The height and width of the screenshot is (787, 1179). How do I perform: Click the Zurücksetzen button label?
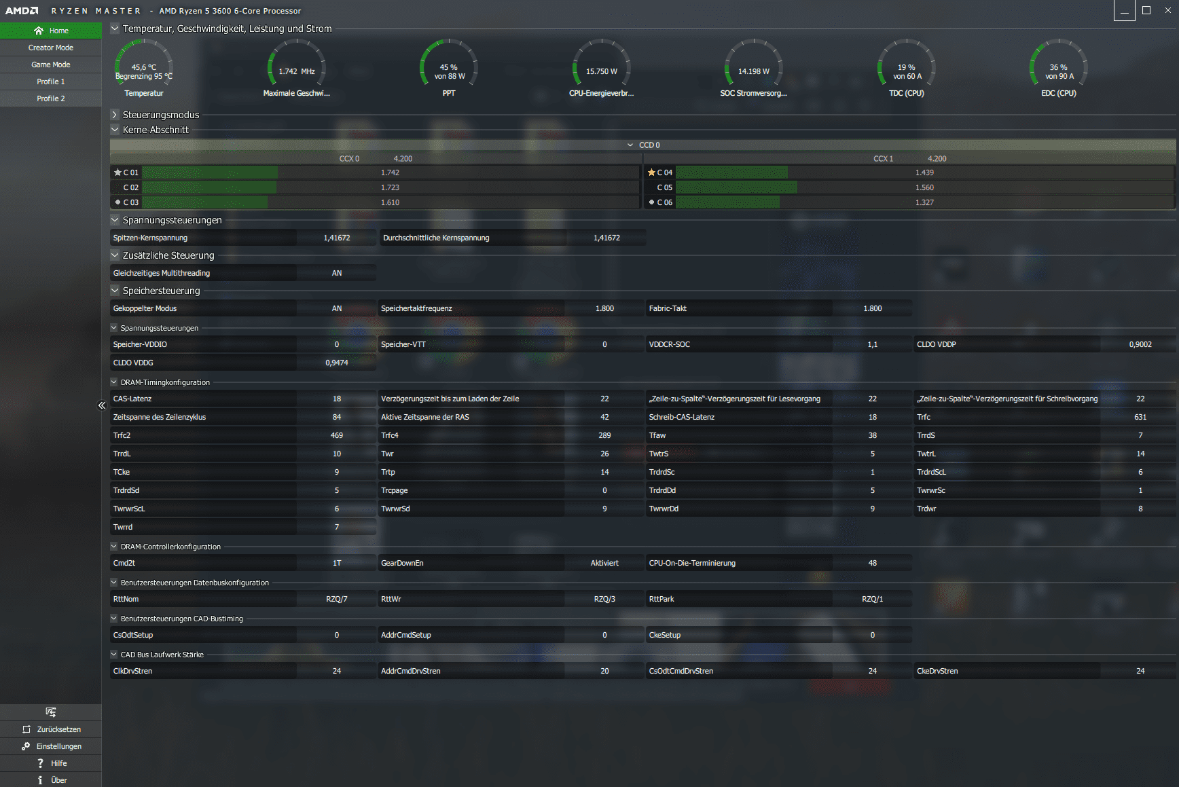coord(59,729)
